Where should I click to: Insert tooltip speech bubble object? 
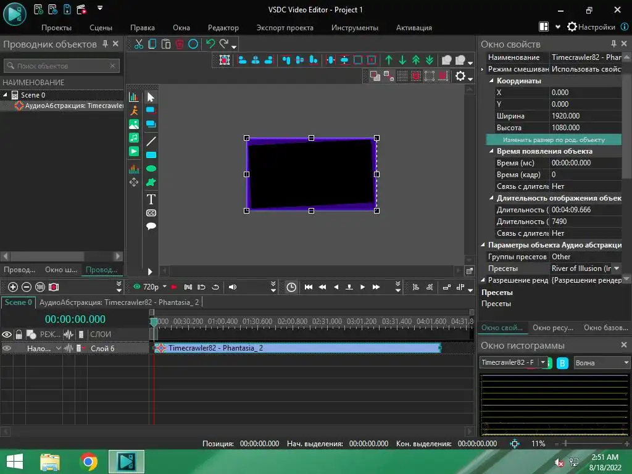[151, 227]
